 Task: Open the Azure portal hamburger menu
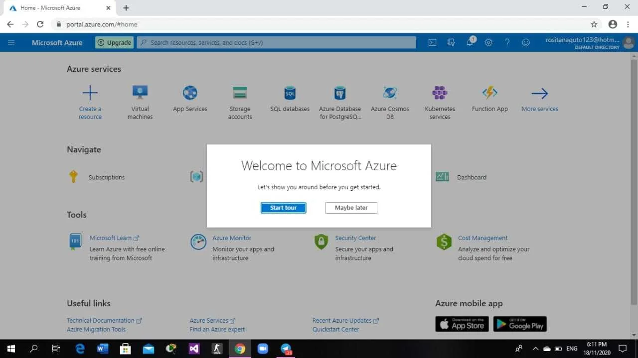11,42
